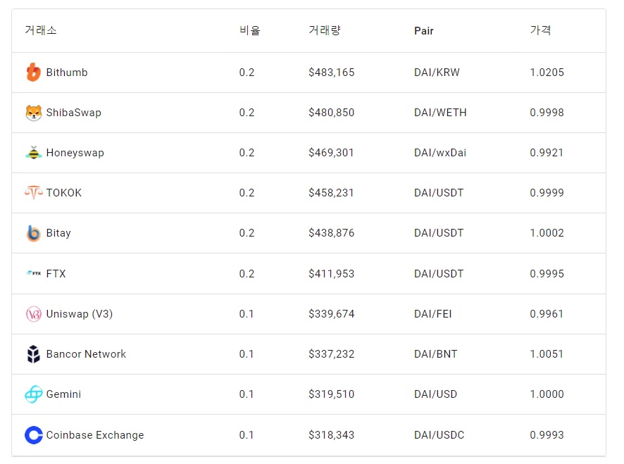Select the DAI/WETH pair cell
This screenshot has height=464, width=624.
click(x=441, y=113)
